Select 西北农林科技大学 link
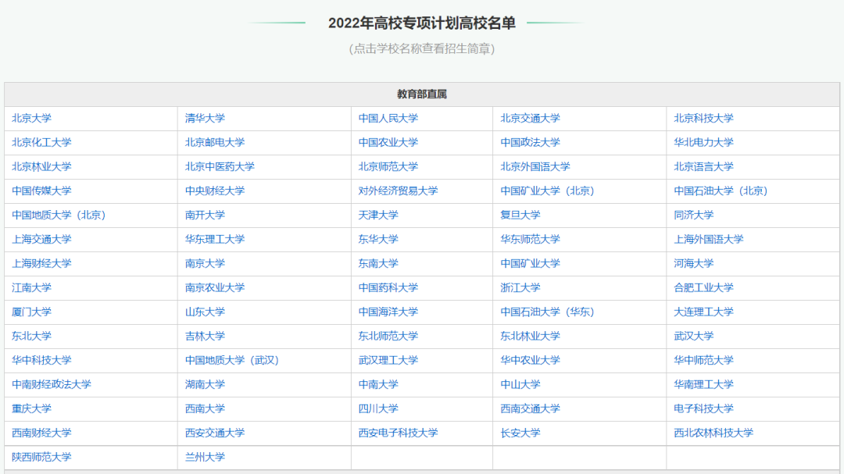 pos(713,433)
